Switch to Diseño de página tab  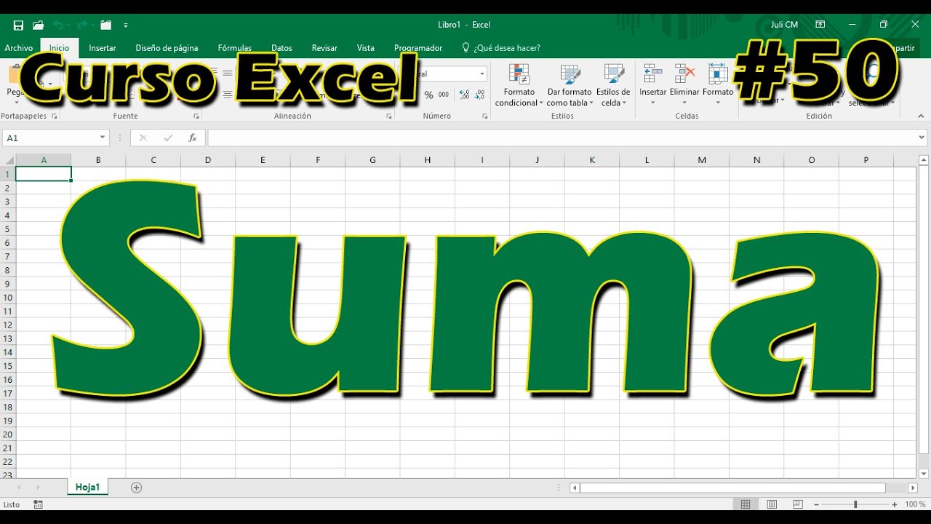point(167,48)
